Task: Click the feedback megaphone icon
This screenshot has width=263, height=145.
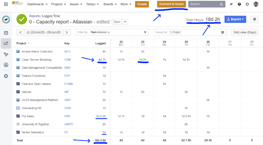Action: point(231,4)
